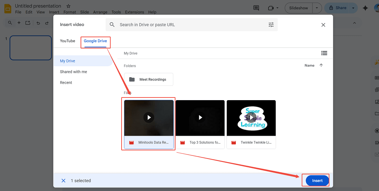The image size is (379, 191).
Task: Switch to the YouTube tab
Action: pyautogui.click(x=67, y=41)
